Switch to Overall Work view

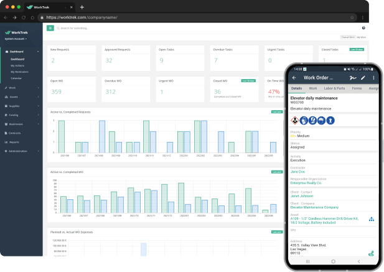click(347, 37)
